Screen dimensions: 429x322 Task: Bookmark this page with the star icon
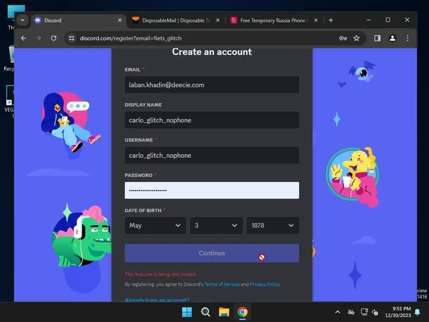tap(357, 38)
